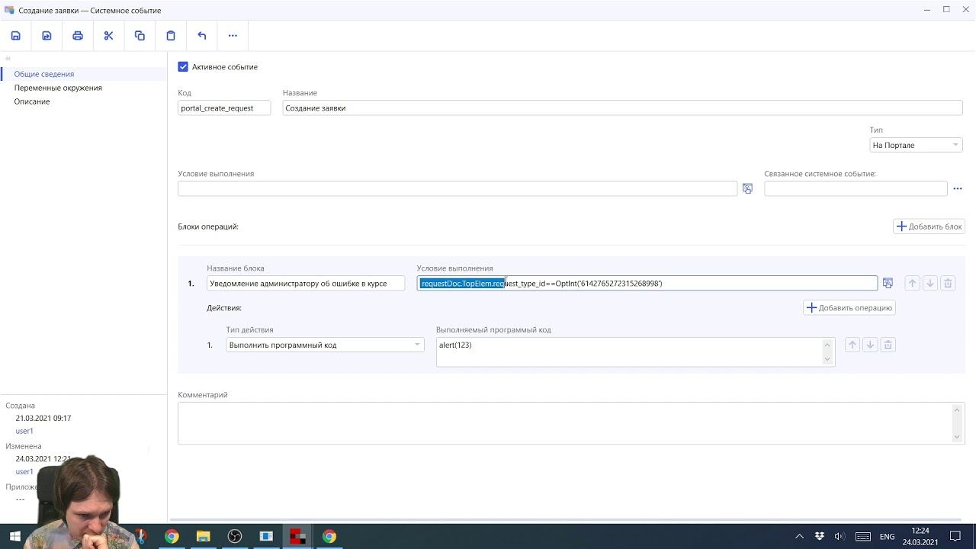
Task: Click the code box's scroll down arrow
Action: pyautogui.click(x=828, y=359)
